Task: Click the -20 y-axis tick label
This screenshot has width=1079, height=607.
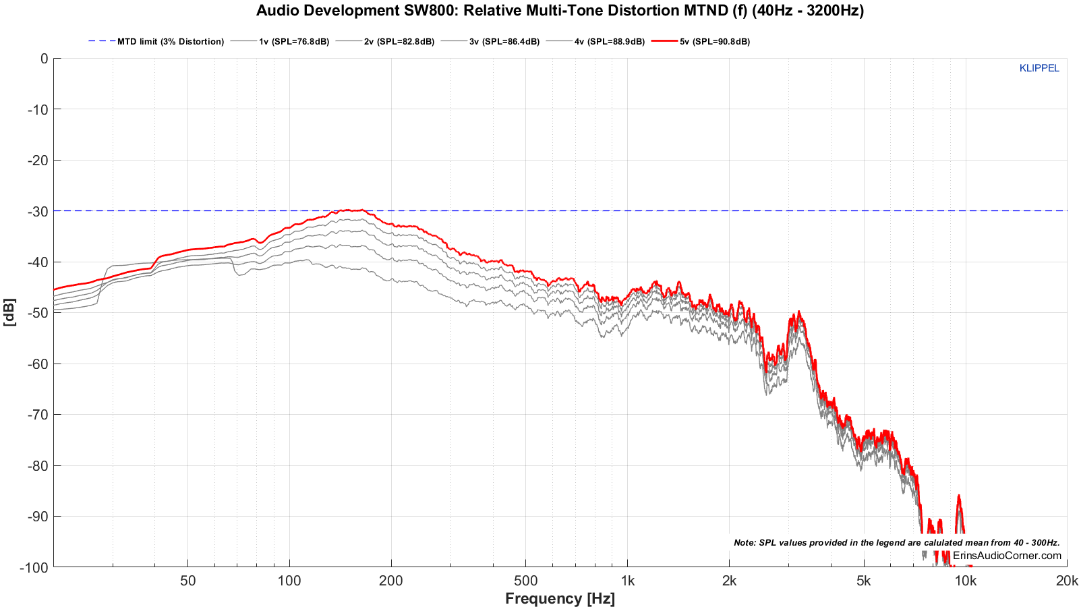Action: pyautogui.click(x=38, y=161)
